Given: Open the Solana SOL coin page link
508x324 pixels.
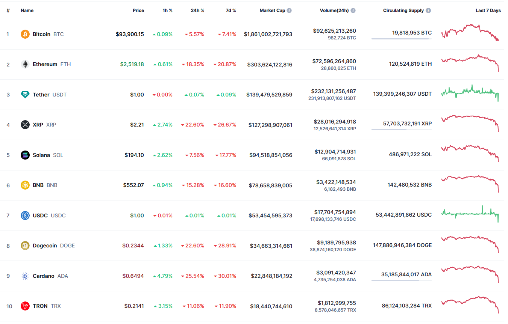Looking at the screenshot, I should point(48,155).
